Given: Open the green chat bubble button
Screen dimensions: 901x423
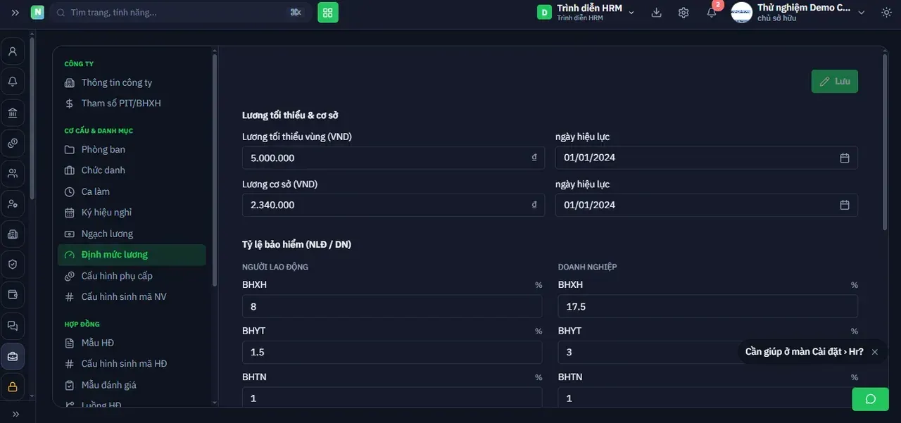Looking at the screenshot, I should 871,399.
